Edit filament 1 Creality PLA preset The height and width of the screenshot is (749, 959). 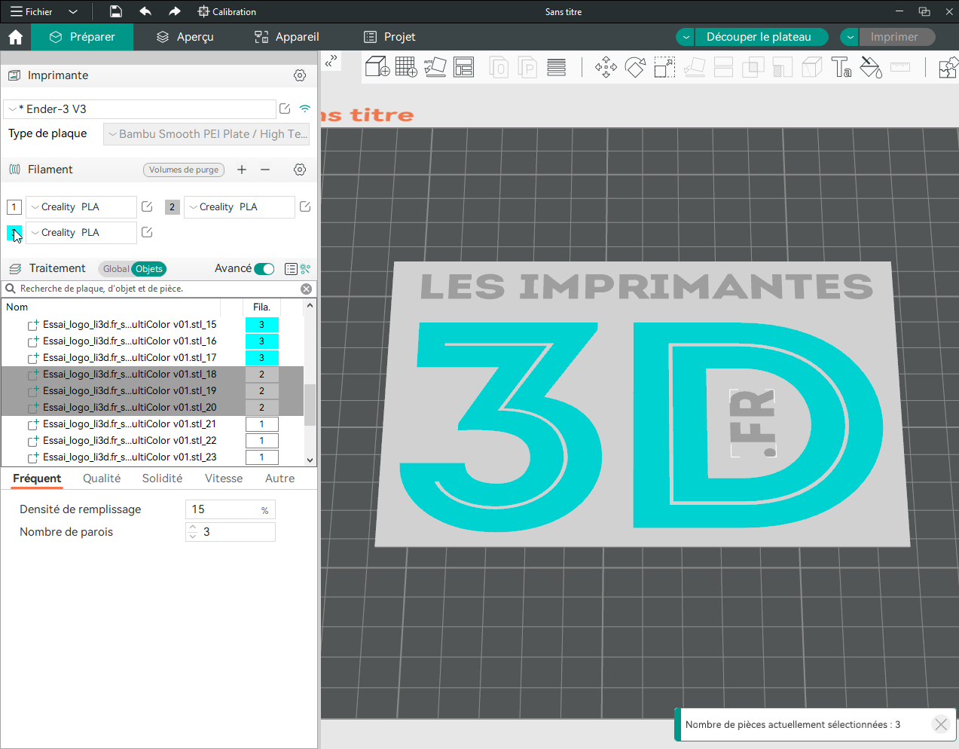(x=147, y=206)
